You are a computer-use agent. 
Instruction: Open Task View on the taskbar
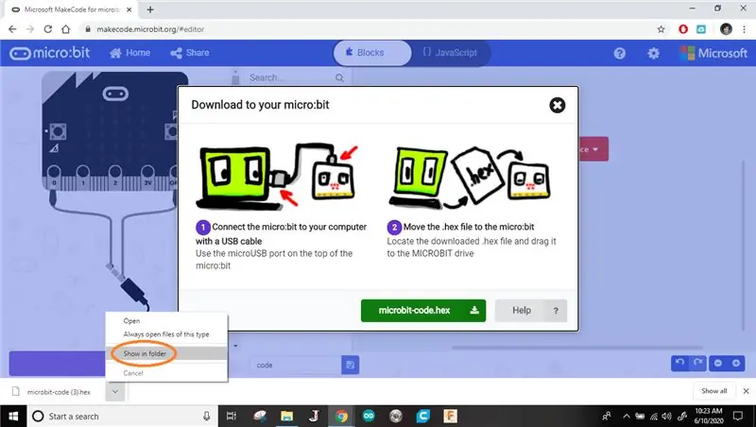[232, 416]
